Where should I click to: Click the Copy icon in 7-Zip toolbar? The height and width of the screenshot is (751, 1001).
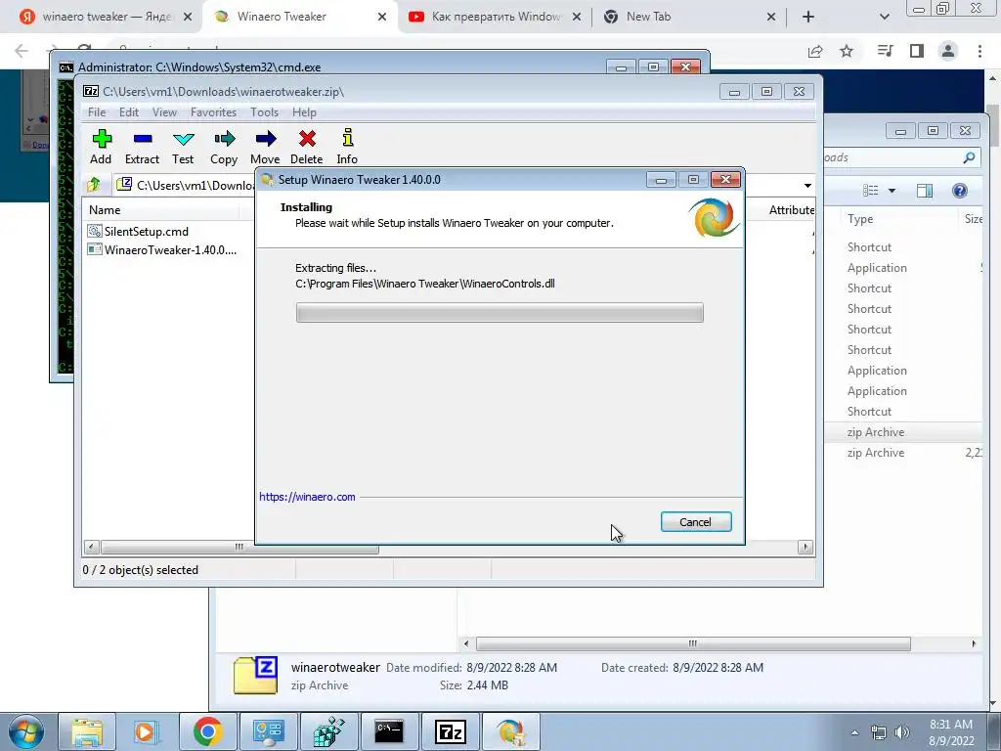point(224,147)
